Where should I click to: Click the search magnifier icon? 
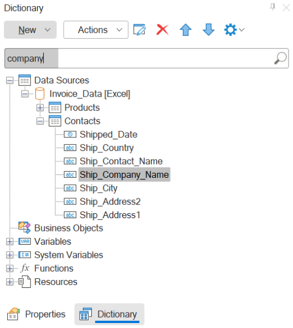tap(280, 58)
